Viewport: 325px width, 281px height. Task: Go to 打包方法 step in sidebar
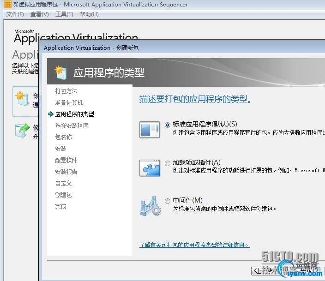(x=66, y=91)
